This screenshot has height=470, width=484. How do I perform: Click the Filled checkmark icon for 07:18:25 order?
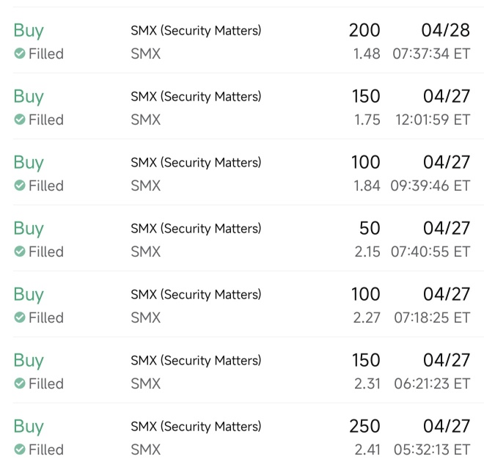click(20, 317)
